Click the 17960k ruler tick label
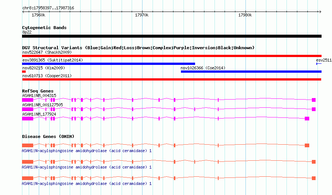332x195 pixels. (38, 15)
